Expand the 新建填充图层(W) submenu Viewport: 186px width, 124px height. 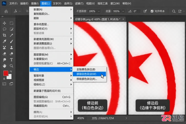(51, 39)
